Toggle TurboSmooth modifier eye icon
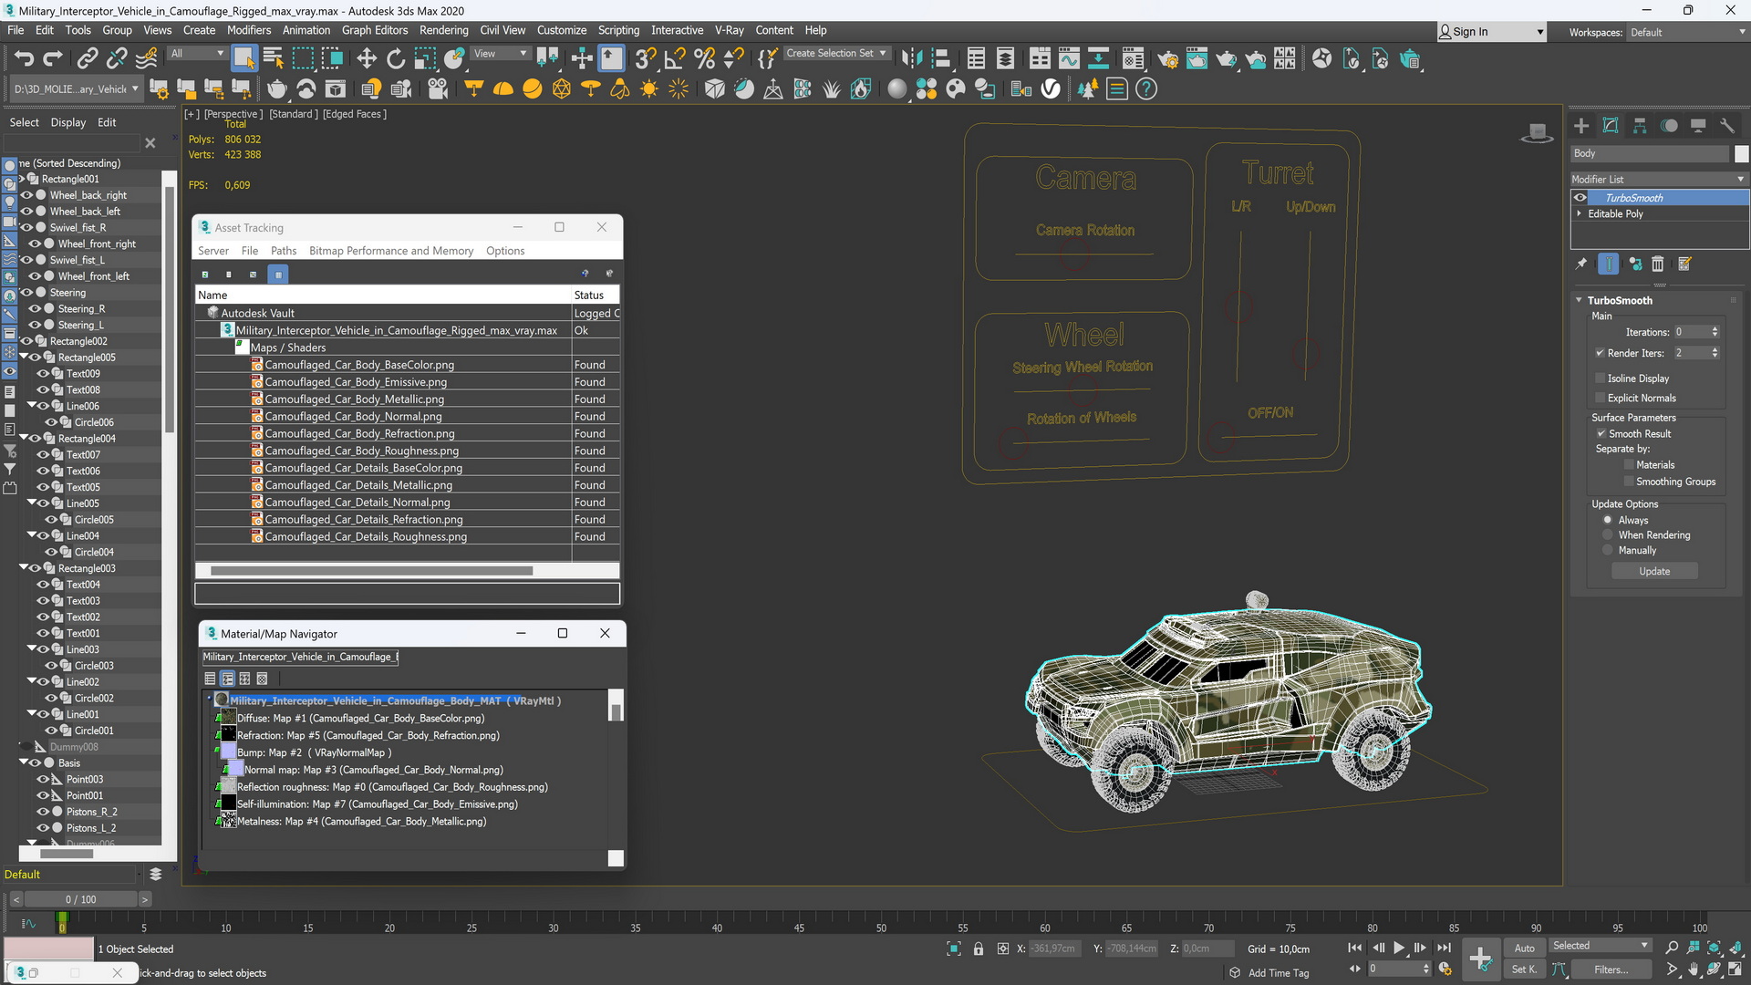This screenshot has width=1751, height=985. tap(1580, 198)
